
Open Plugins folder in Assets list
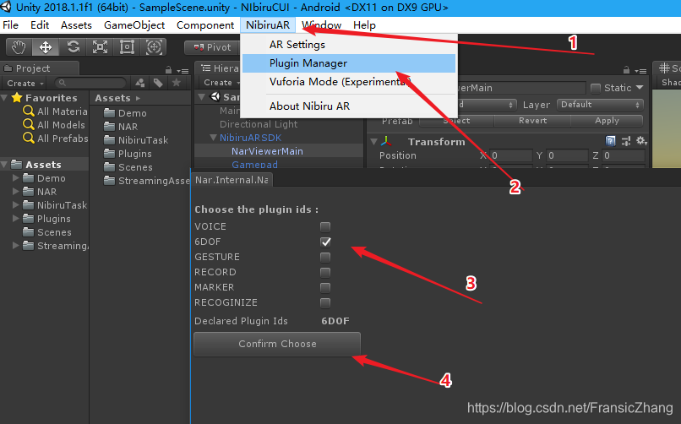click(x=128, y=154)
